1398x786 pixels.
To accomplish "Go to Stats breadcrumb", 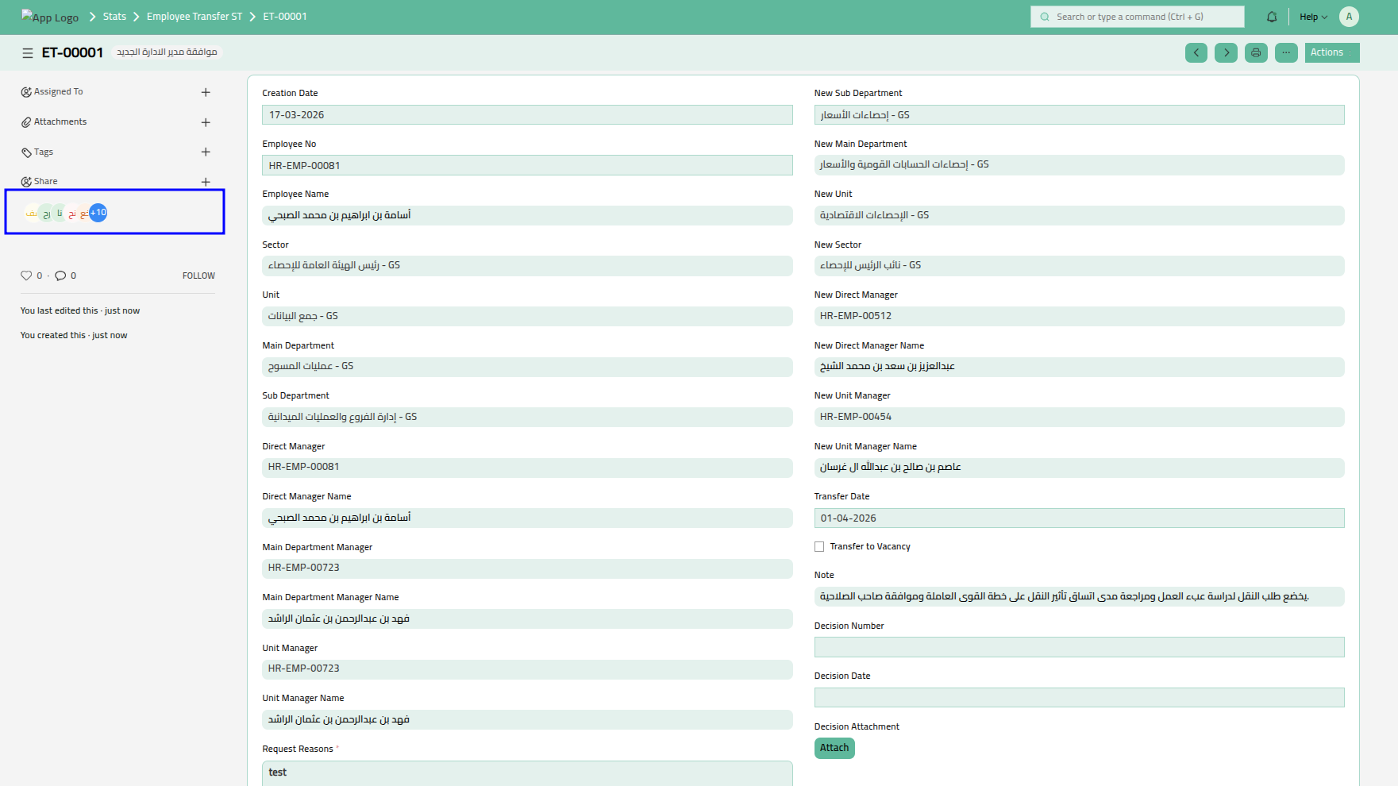I will pos(114,17).
